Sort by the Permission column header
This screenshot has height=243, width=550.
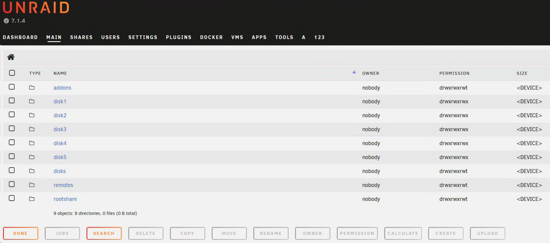tap(454, 74)
